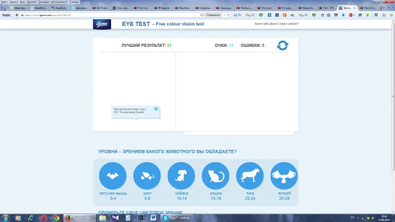Open the address bar history dropdown arrow
Viewport: 395px width, 222px height.
225,15
